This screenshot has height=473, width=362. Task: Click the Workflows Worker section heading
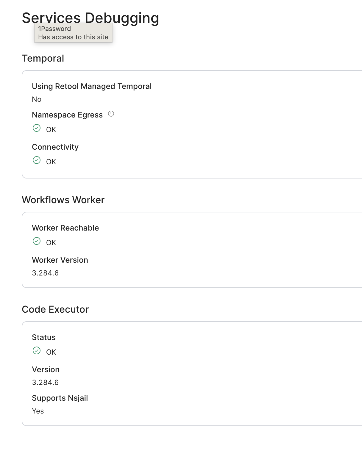coord(63,200)
